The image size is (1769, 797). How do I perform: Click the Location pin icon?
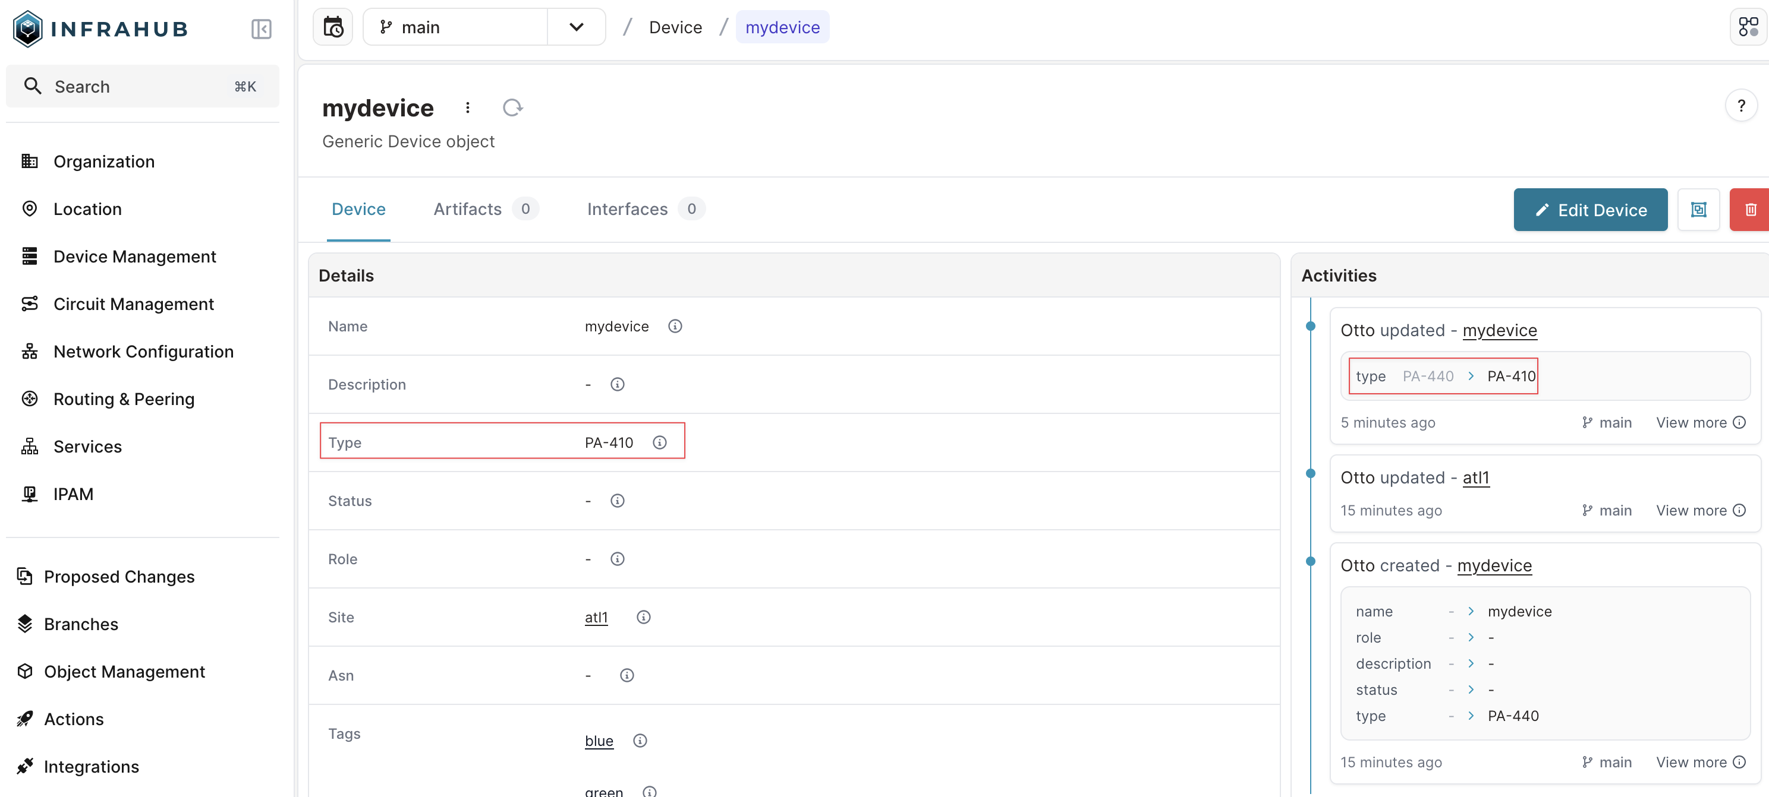point(30,208)
